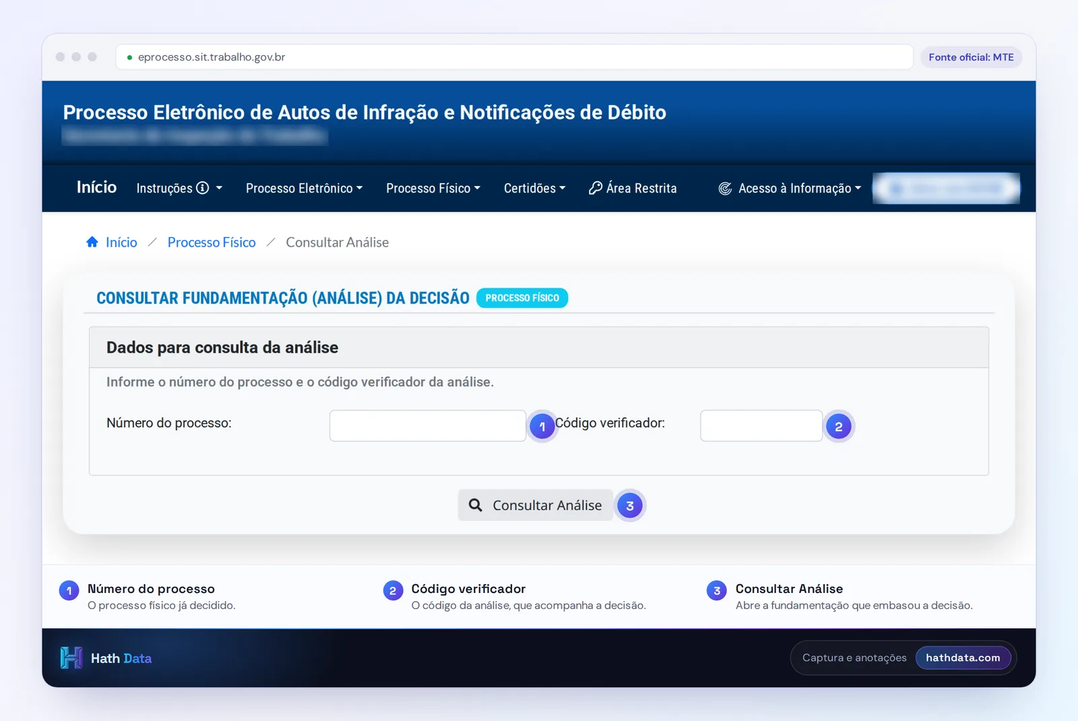Click the Hath Data logo in the footer
Screen dimensions: 1078x721
71,658
